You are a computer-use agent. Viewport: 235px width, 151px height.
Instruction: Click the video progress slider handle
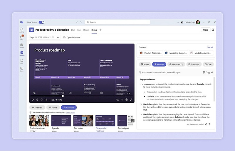pos(63,96)
